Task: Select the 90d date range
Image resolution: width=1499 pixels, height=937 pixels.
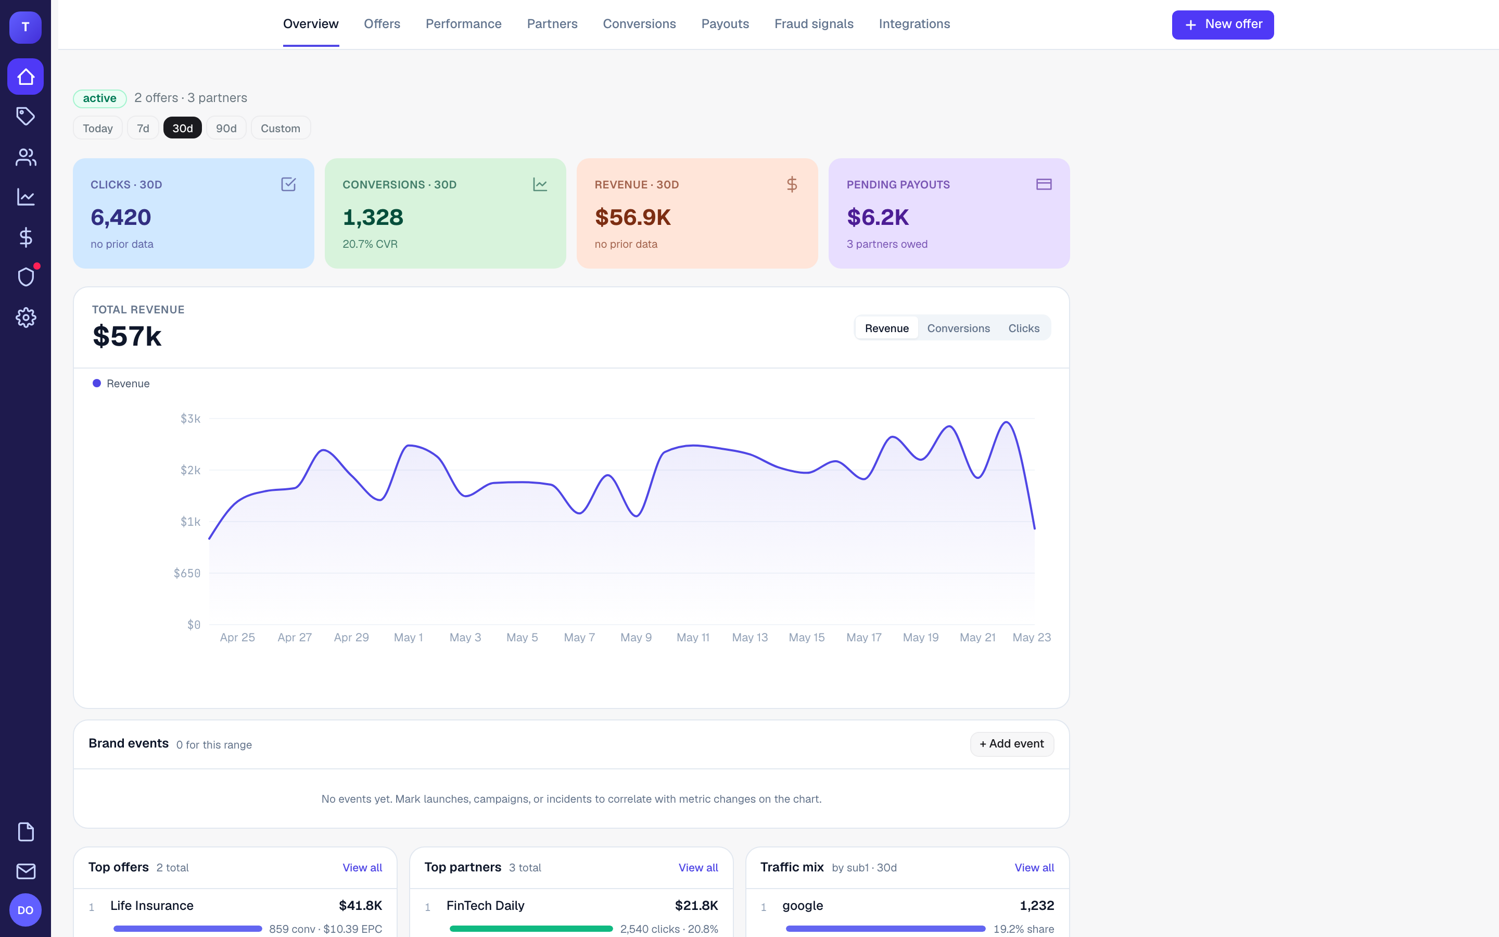Action: 226,128
